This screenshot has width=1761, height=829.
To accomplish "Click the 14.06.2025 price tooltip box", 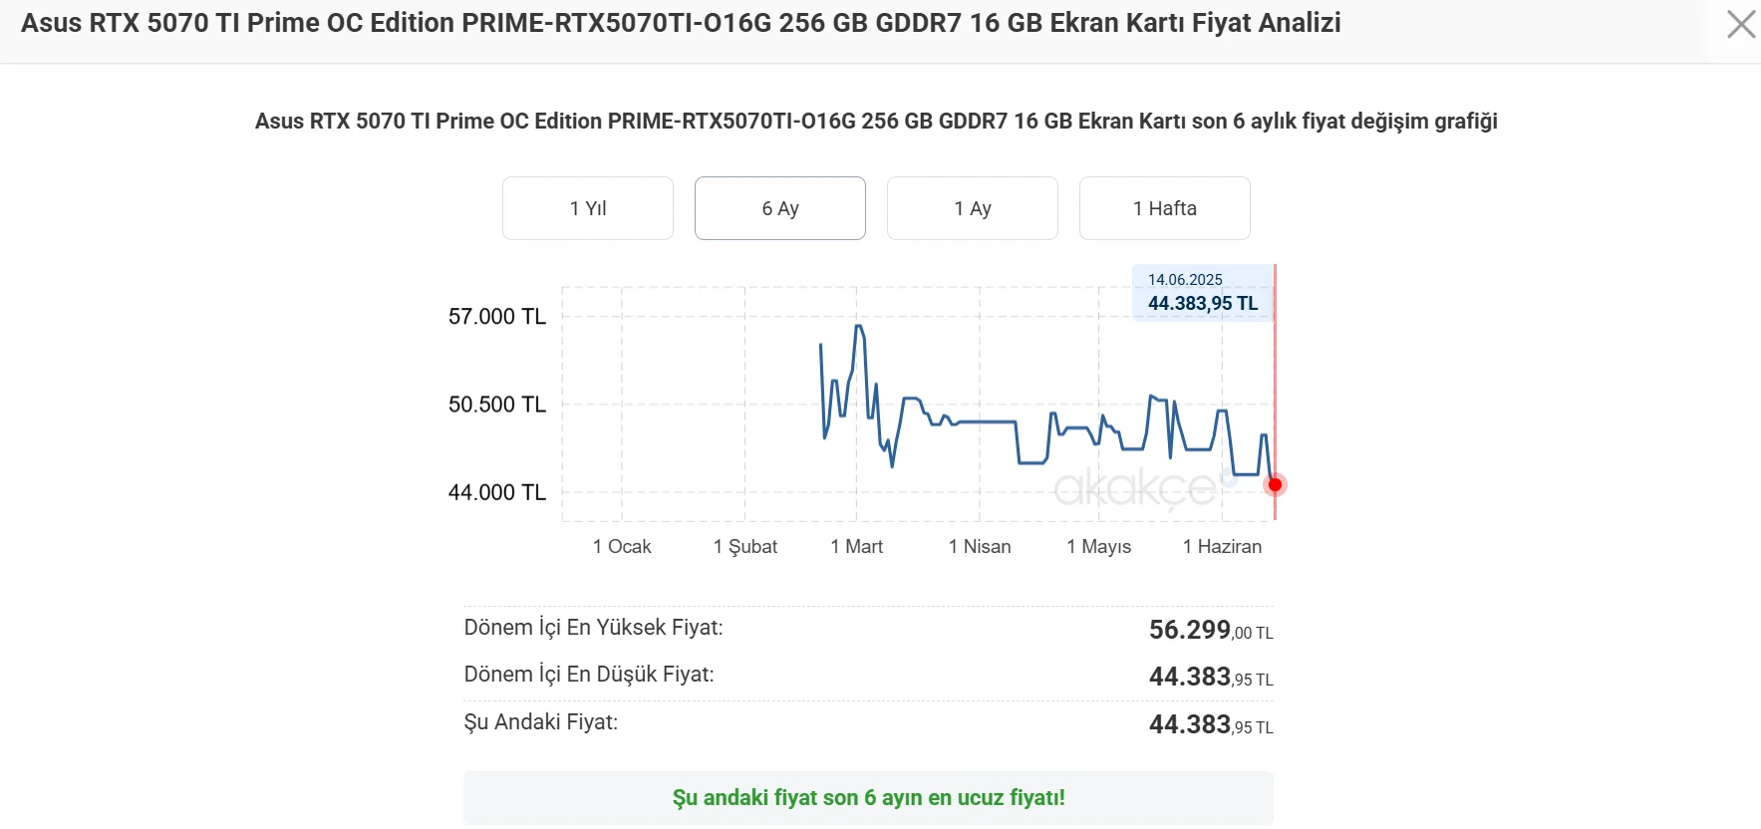I will click(1201, 292).
